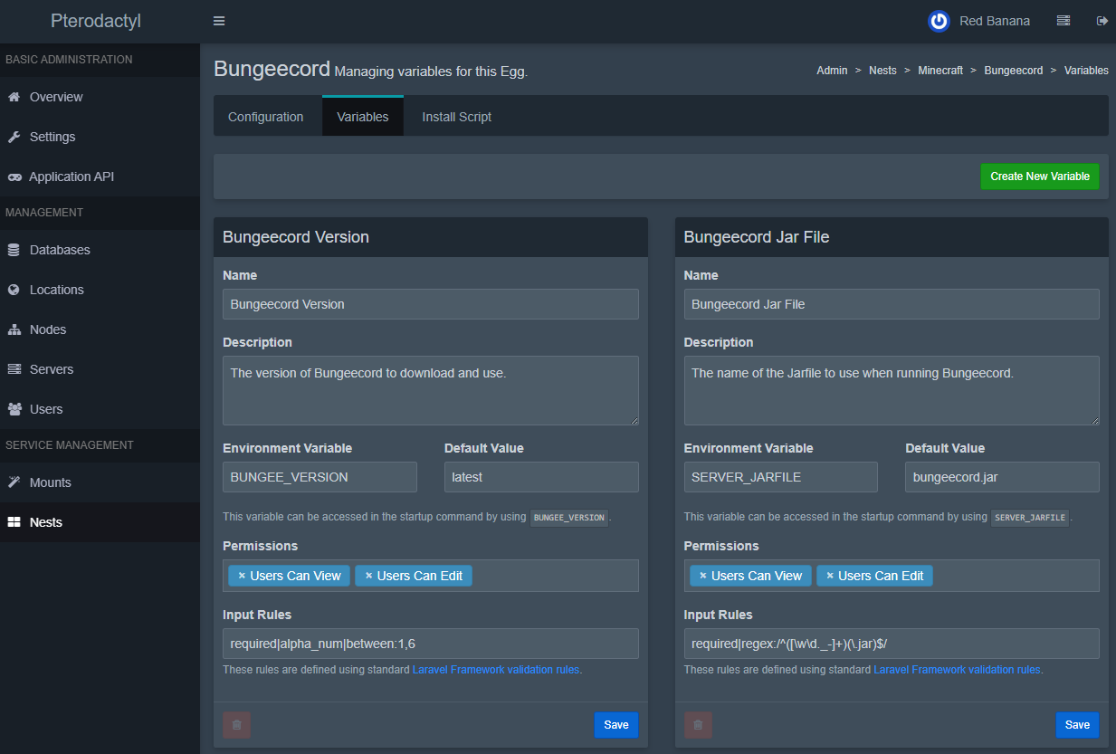This screenshot has width=1116, height=754.
Task: Open the Bungeecord Jar File permissions selector
Action: [892, 576]
